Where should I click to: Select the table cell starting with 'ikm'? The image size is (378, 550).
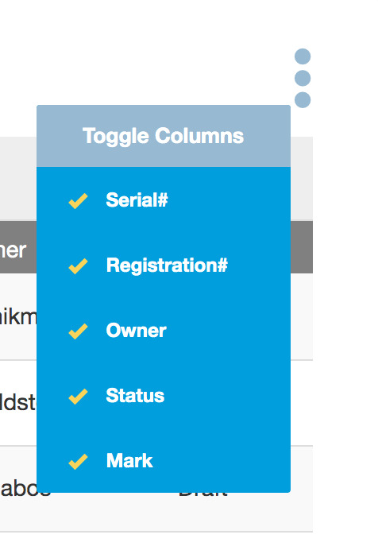(18, 317)
